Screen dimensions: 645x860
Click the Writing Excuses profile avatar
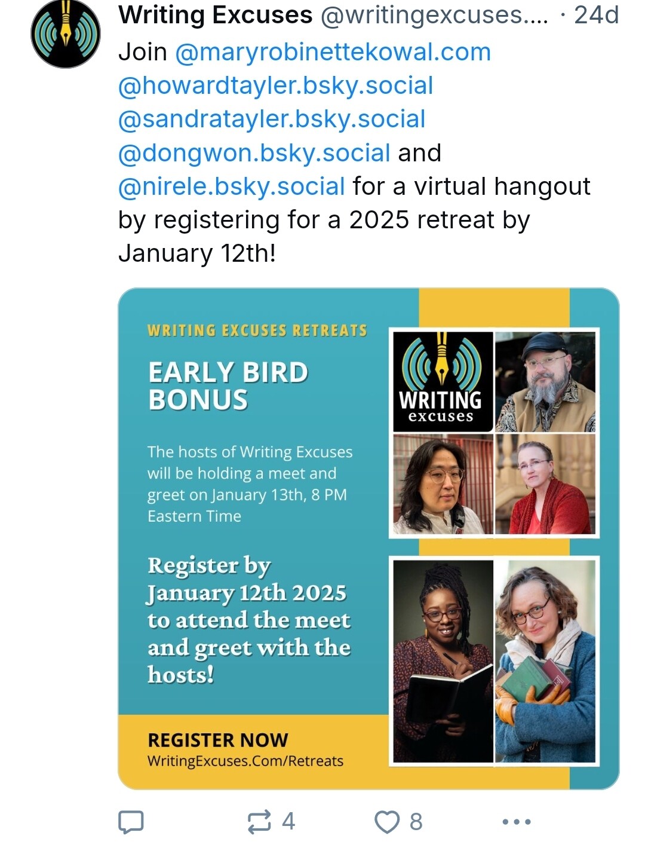click(x=65, y=34)
